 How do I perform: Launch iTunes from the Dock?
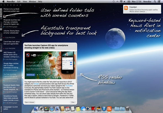[x=104, y=109]
